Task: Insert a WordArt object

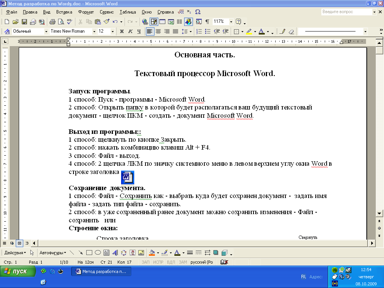Action: [115, 252]
